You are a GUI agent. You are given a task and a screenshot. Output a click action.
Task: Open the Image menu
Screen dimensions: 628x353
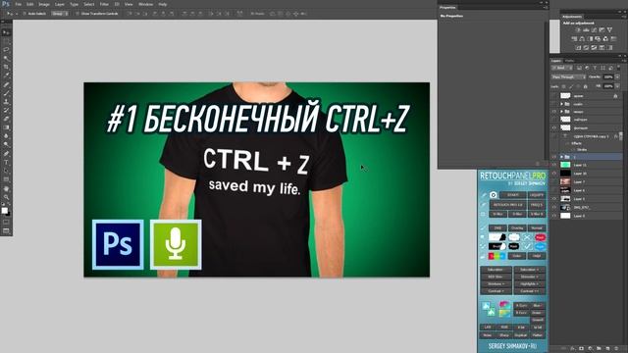pyautogui.click(x=44, y=4)
